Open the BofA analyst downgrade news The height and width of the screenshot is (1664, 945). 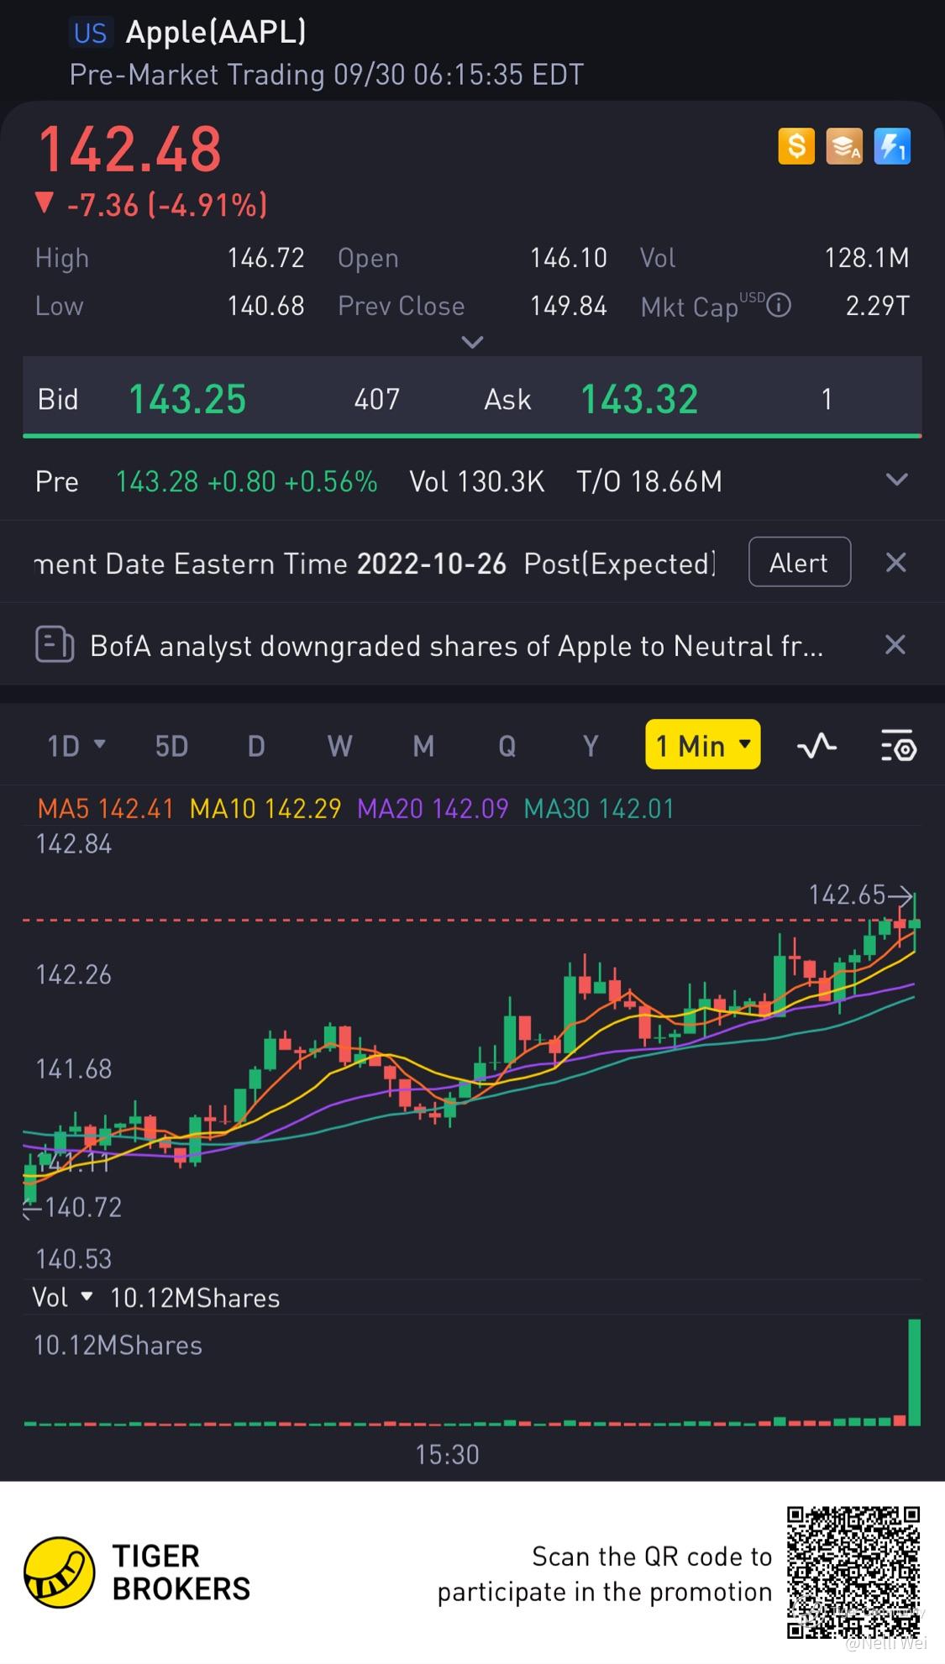457,646
